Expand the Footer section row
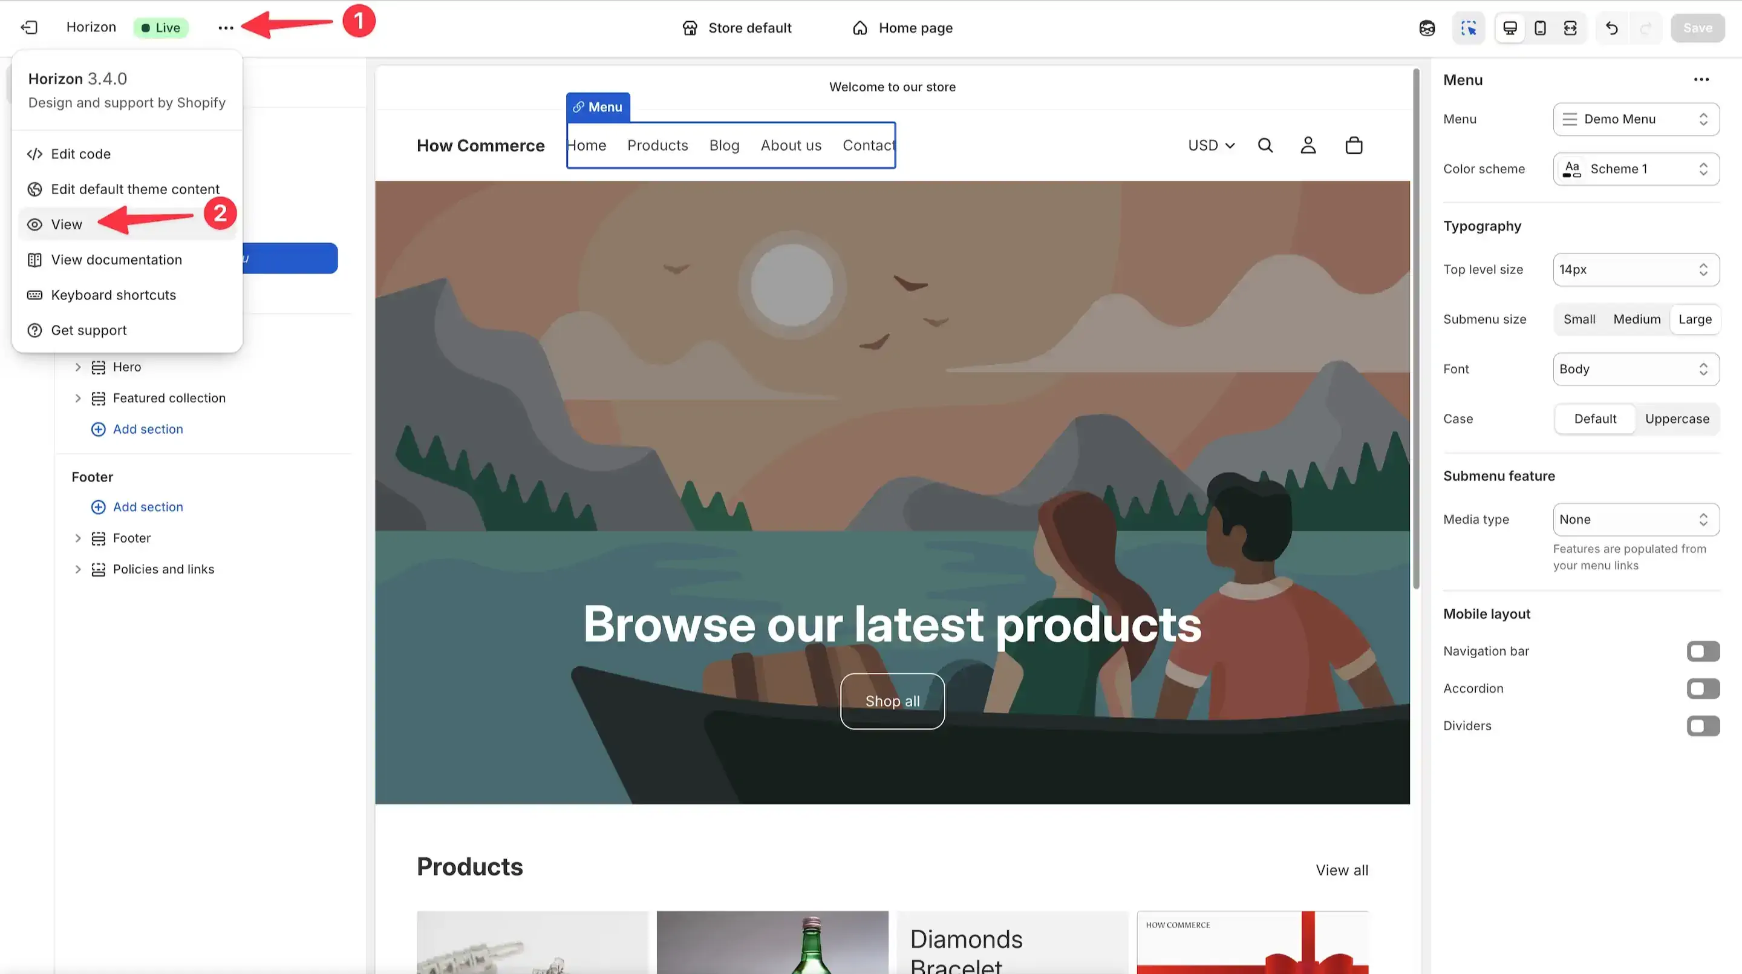This screenshot has width=1742, height=974. click(x=78, y=538)
